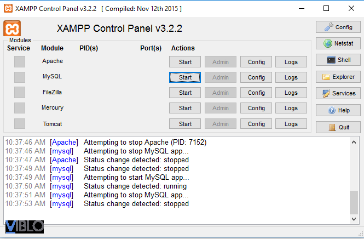Quit XAMPP using the door icon
The image size is (364, 239).
333,127
